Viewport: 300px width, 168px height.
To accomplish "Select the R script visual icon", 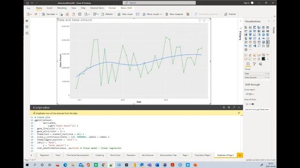I will pyautogui.click(x=268, y=42).
